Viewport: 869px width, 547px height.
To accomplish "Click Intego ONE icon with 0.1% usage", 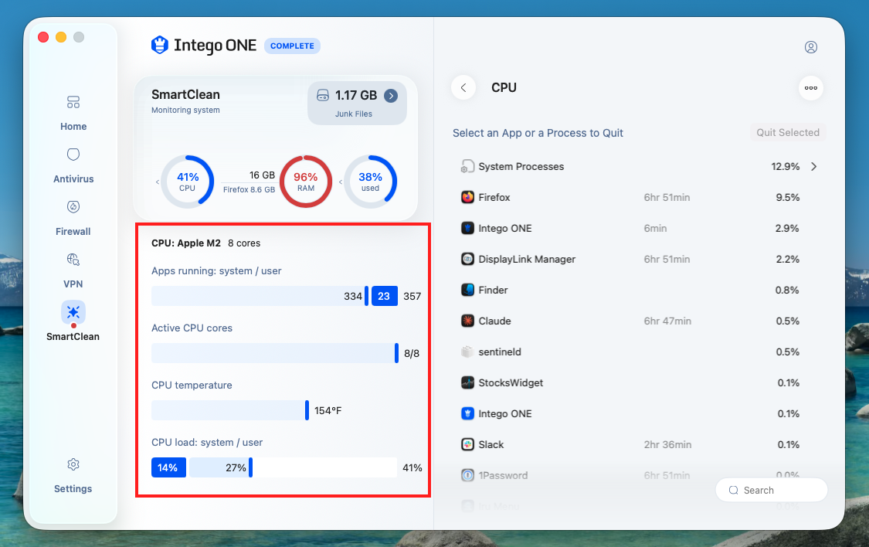I will pos(468,413).
